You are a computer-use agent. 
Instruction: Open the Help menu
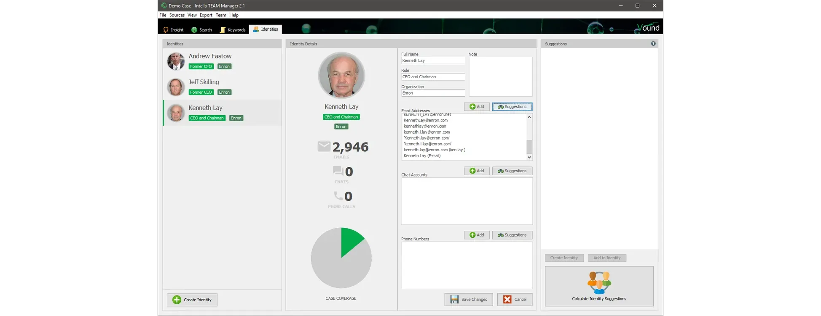tap(234, 15)
